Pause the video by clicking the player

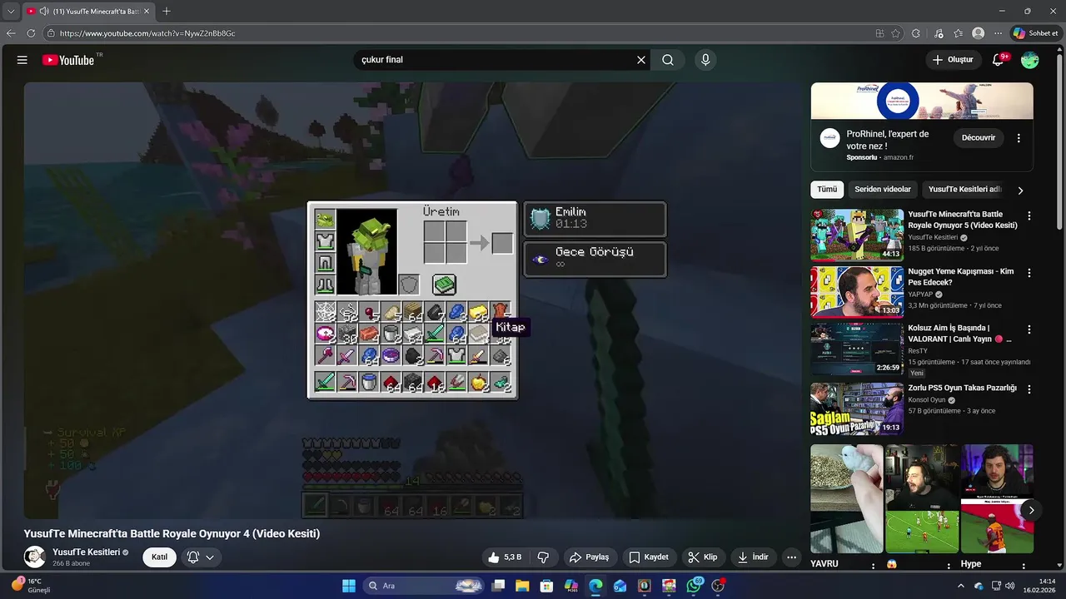[412, 300]
